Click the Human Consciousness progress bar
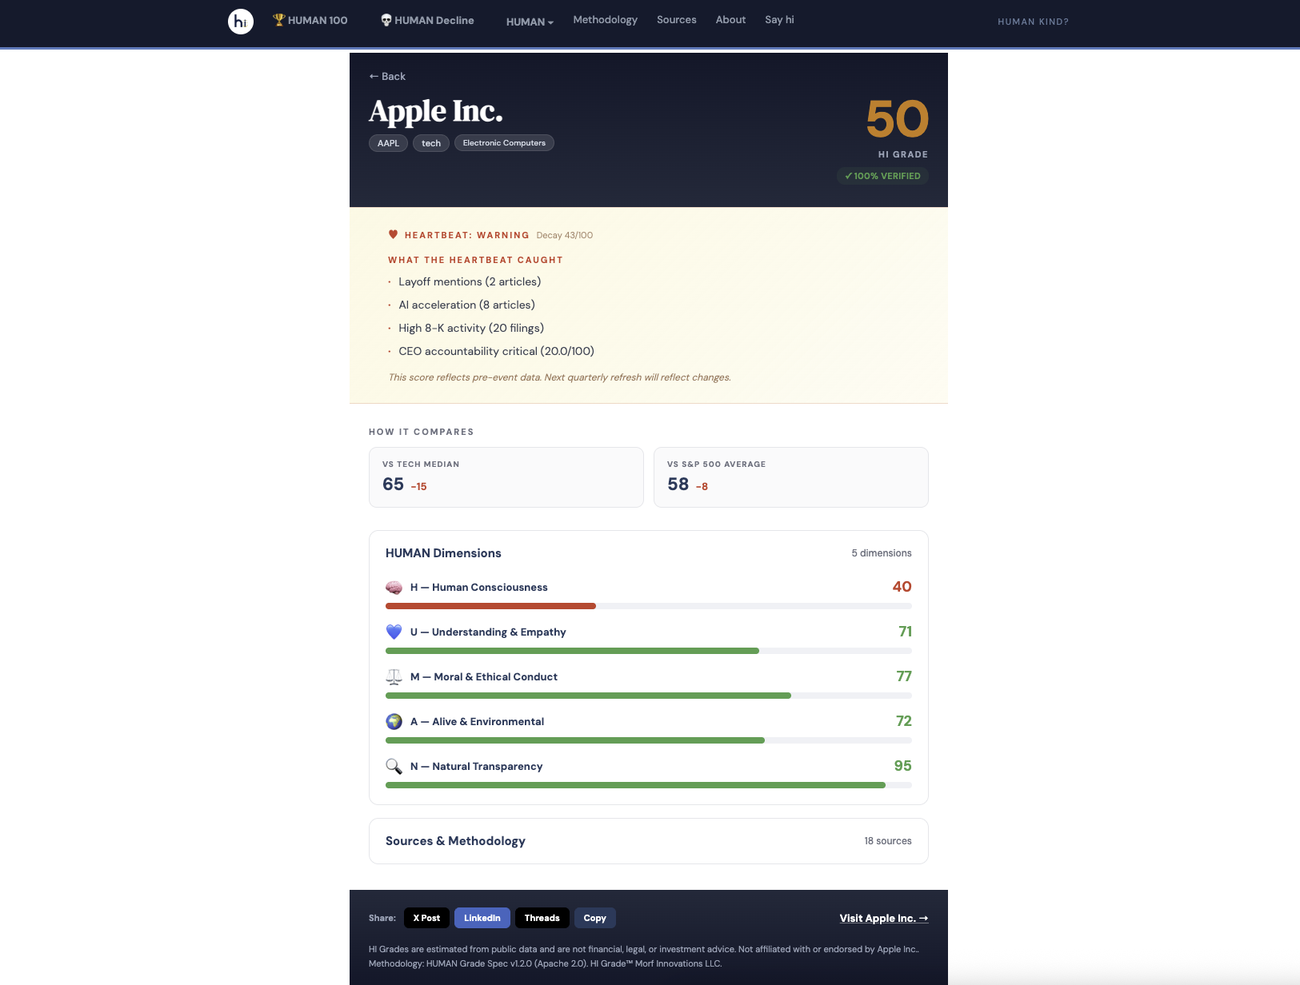The image size is (1300, 985). point(649,606)
